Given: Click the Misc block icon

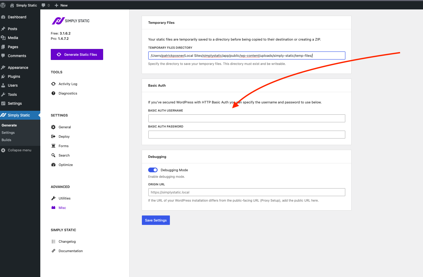Looking at the screenshot, I should click(53, 208).
